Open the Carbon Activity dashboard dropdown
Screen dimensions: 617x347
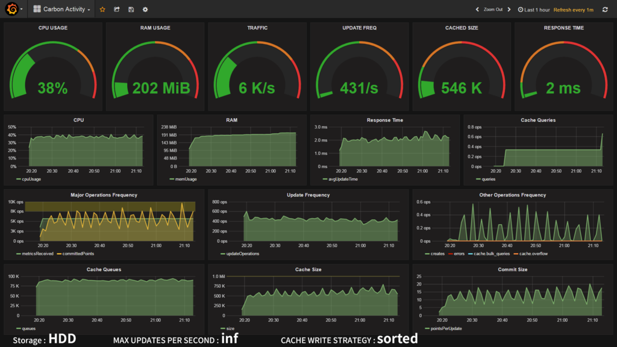[x=62, y=9]
